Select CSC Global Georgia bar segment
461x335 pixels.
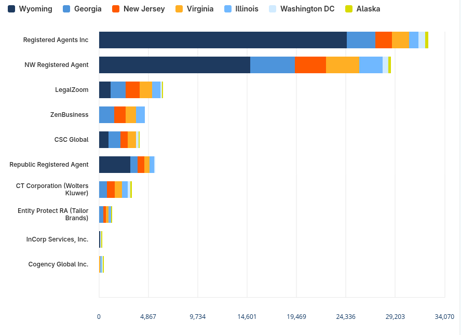click(115, 140)
